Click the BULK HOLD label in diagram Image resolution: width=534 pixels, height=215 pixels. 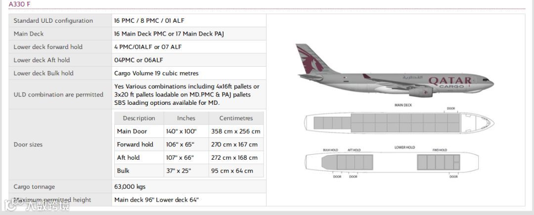[330, 150]
